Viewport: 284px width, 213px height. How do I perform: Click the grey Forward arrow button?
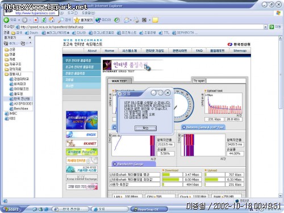(24, 20)
